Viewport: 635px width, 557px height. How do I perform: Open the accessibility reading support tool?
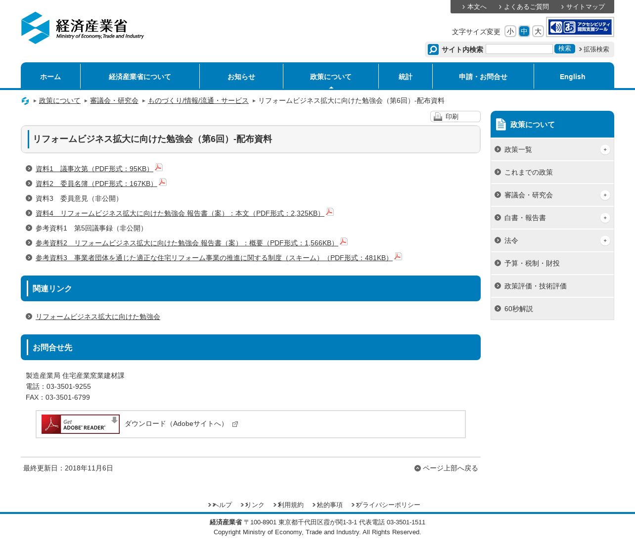(580, 27)
